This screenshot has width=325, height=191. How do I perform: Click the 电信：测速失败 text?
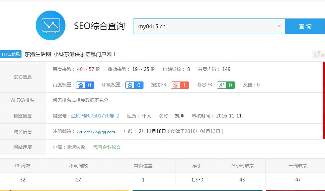pos(69,147)
